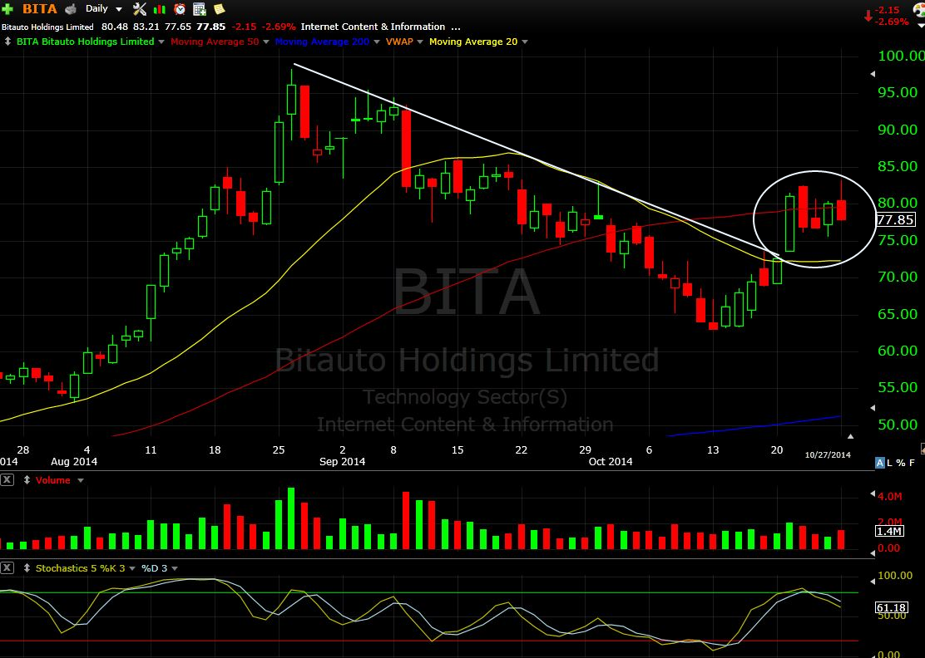925x658 pixels.
Task: Click the gray anvil icon beside BITA
Action: [x=71, y=9]
